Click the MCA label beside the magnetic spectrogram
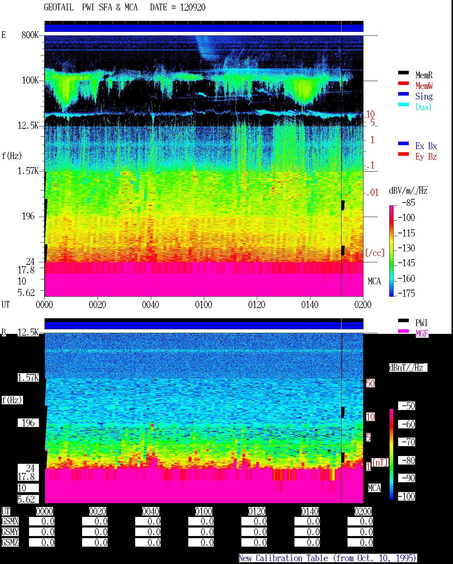Screen dimensions: 453x564 point(374,488)
